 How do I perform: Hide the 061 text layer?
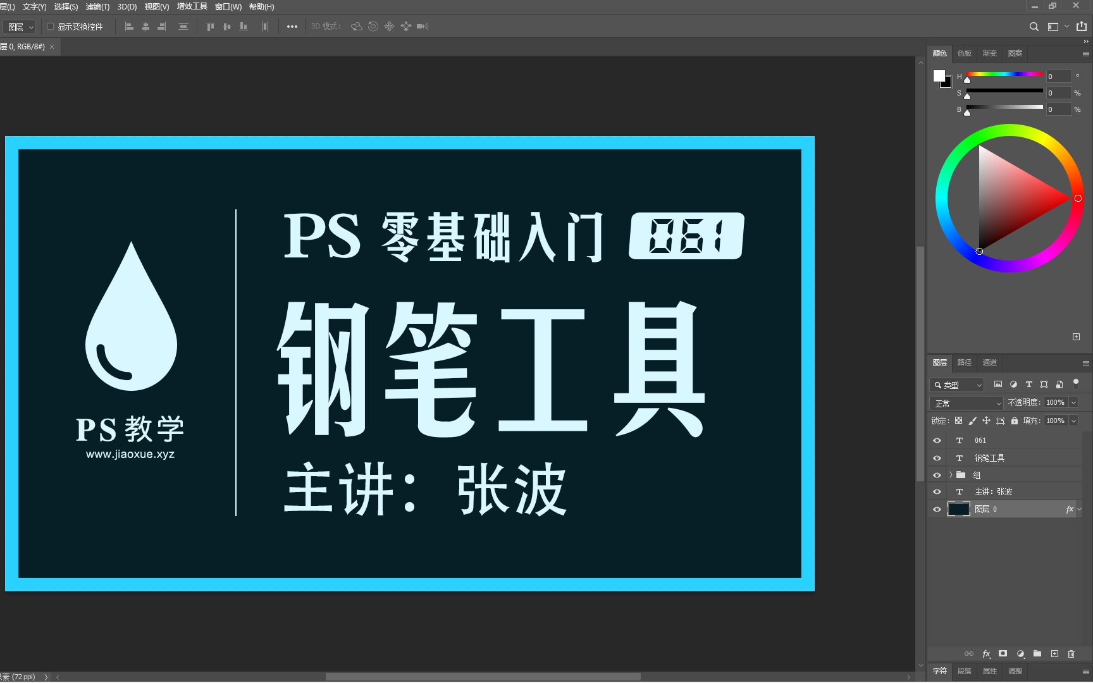(x=937, y=441)
